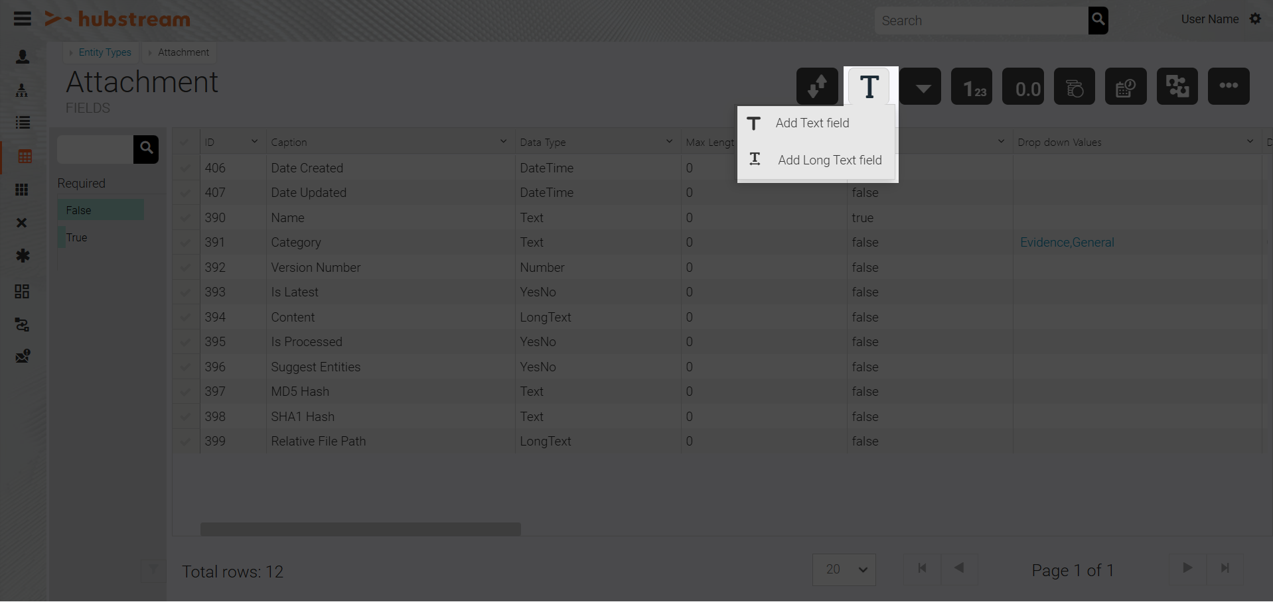Open the Entity Types breadcrumb link
1273x602 pixels.
tap(105, 52)
